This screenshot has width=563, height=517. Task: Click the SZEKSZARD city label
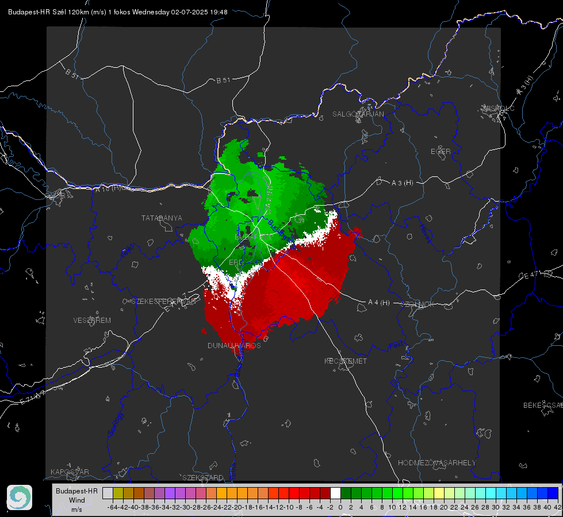(203, 477)
